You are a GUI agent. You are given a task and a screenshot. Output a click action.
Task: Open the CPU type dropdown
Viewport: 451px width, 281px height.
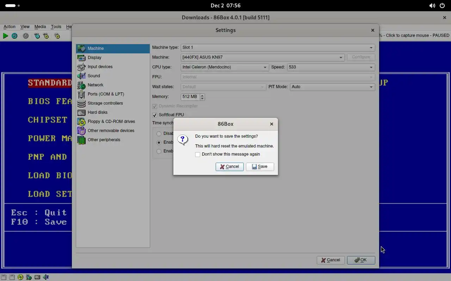click(x=225, y=67)
